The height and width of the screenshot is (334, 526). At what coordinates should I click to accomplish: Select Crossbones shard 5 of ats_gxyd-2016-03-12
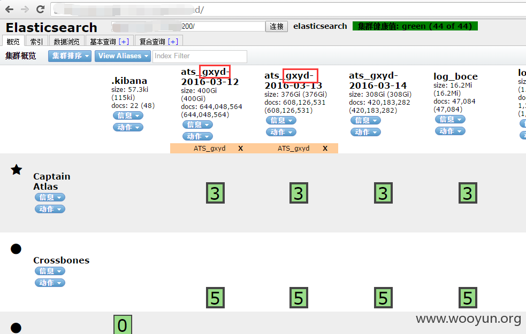[215, 298]
